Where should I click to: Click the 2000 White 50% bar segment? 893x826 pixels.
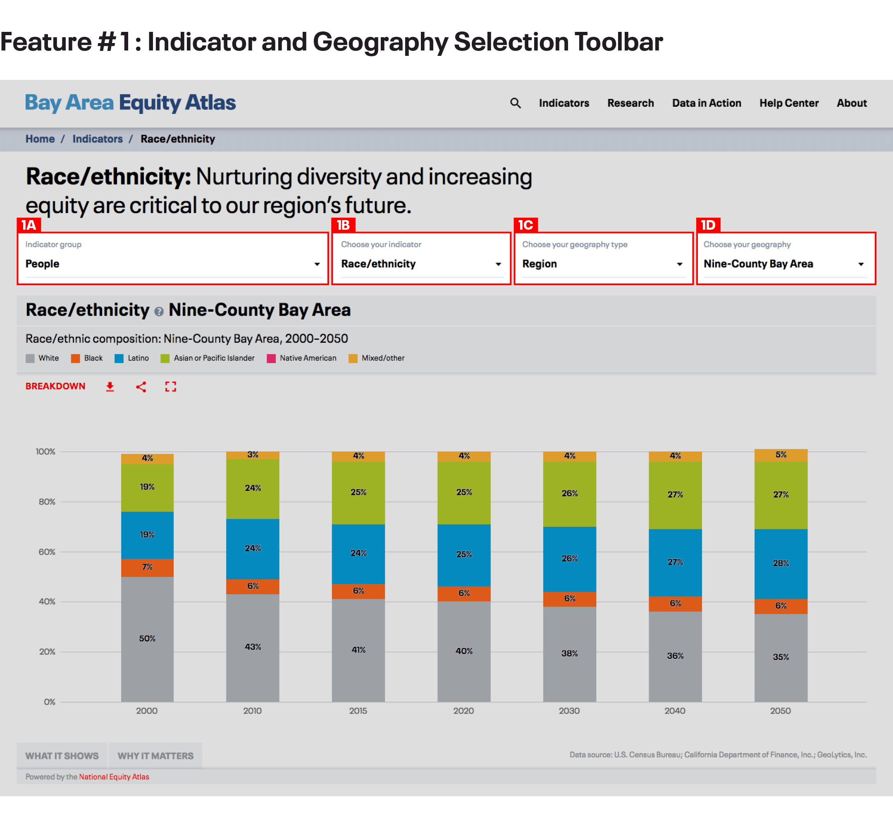(x=147, y=639)
